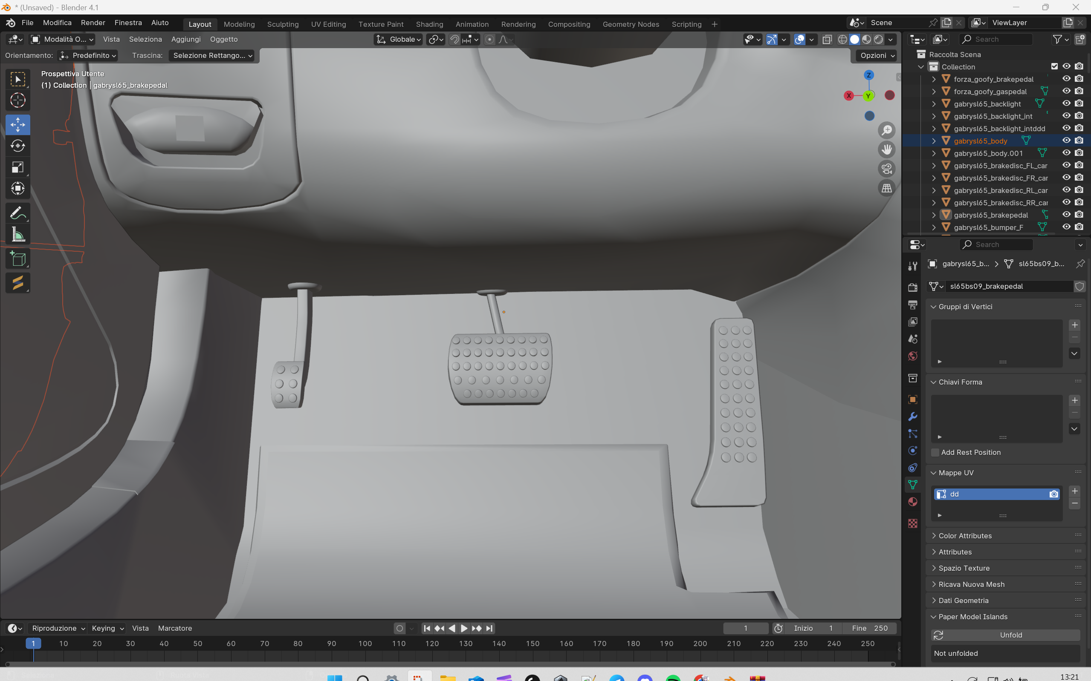The image size is (1091, 681).
Task: Open the Globale orientation dropdown
Action: pos(399,39)
